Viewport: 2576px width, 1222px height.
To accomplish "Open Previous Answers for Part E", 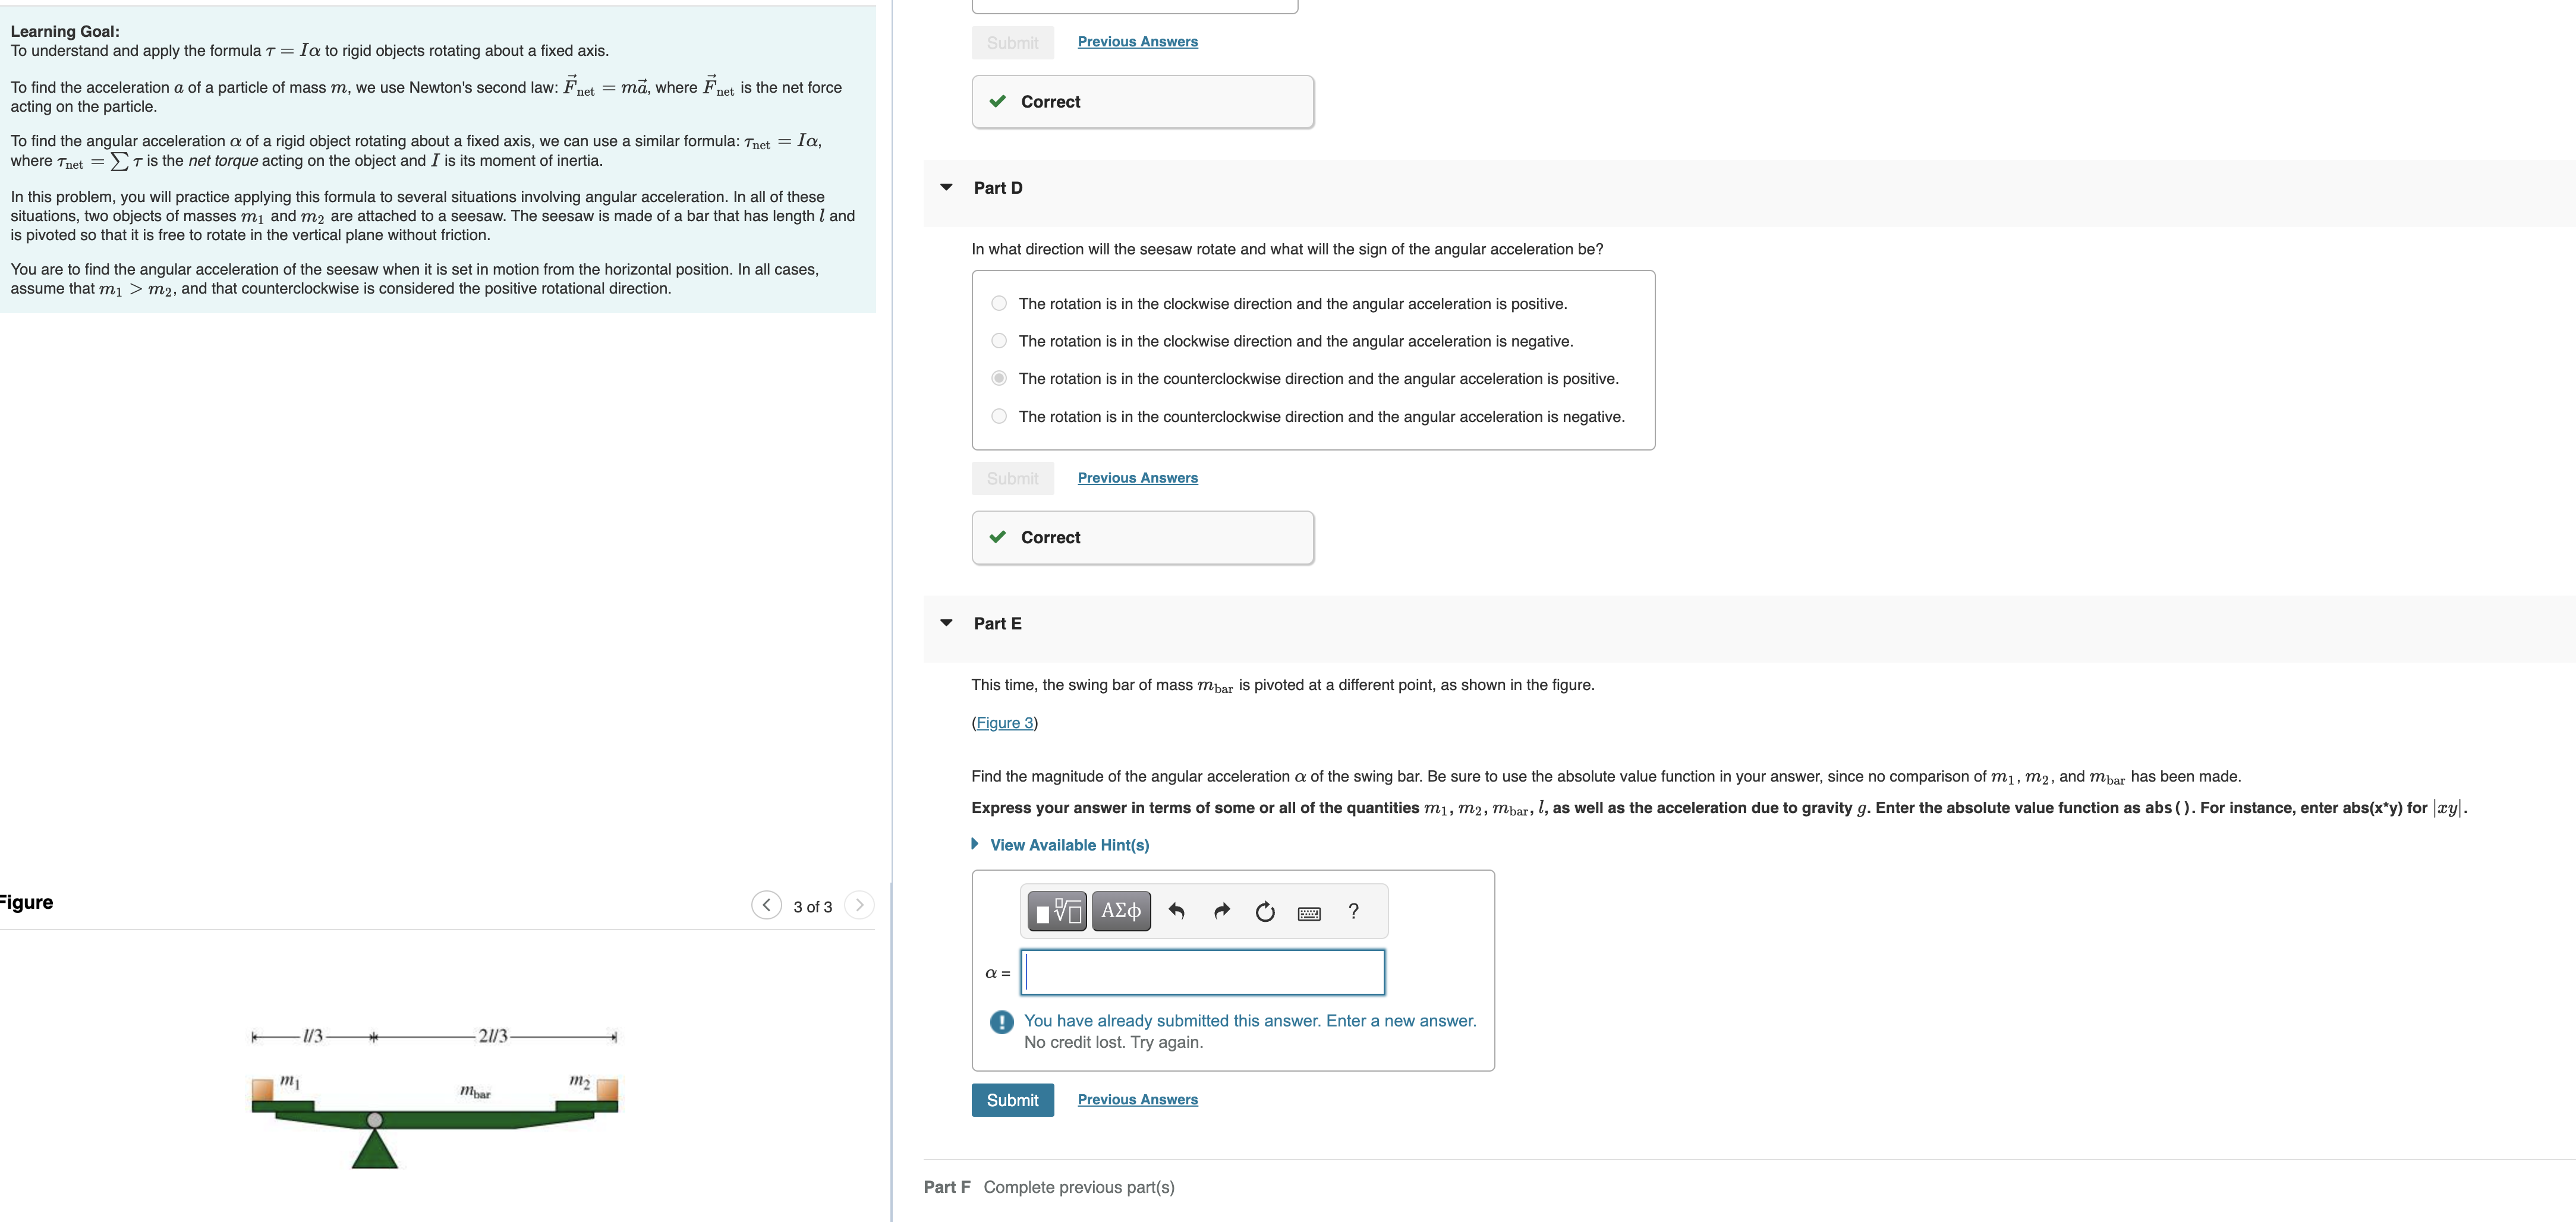I will click(x=1137, y=1099).
